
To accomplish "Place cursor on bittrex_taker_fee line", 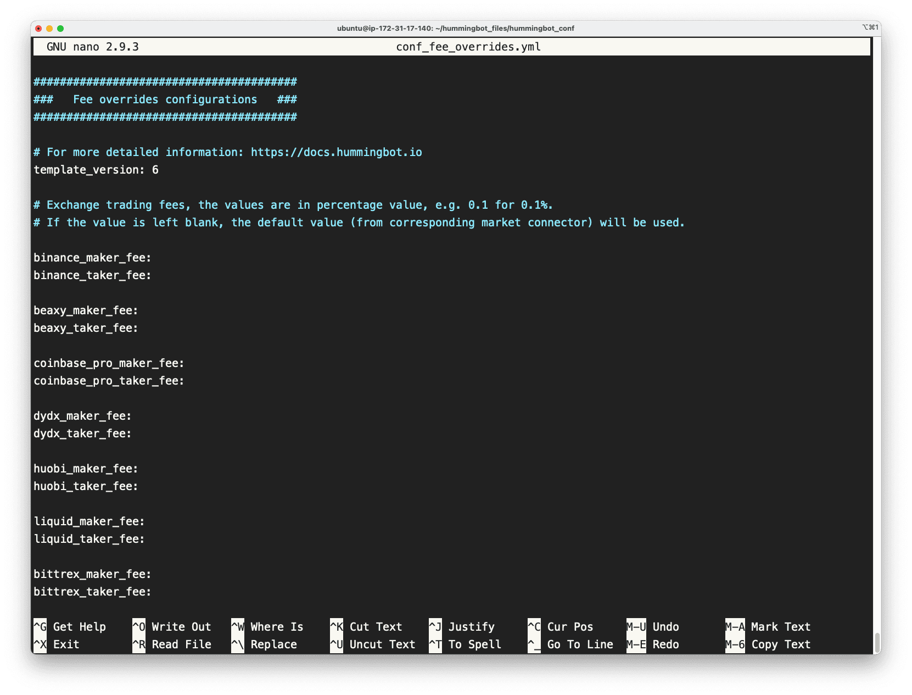I will click(92, 592).
